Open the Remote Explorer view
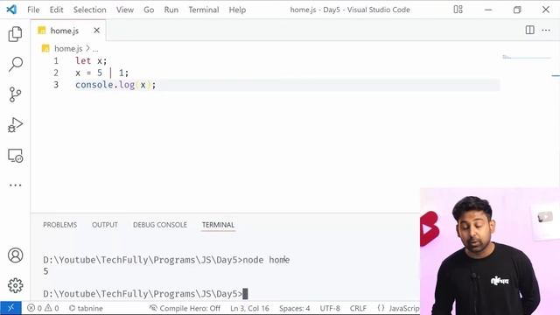 pos(16,156)
